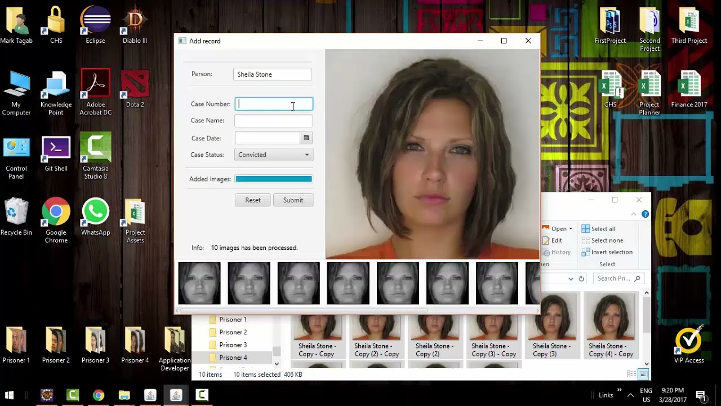Click the Person field containing Sheila Stone
Image resolution: width=721 pixels, height=406 pixels.
[272, 74]
